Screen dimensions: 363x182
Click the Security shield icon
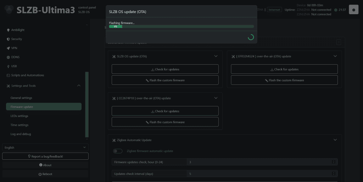pos(8,39)
